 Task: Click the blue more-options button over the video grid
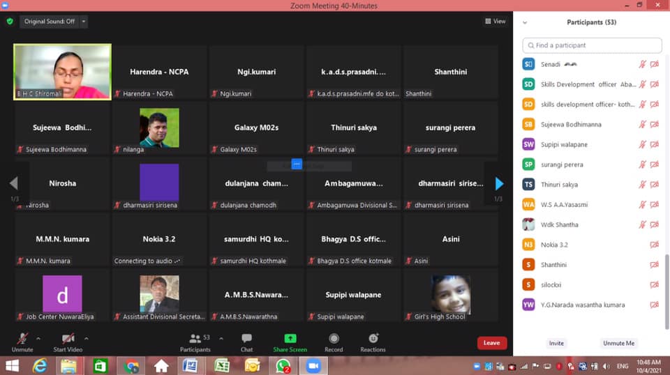coord(297,164)
